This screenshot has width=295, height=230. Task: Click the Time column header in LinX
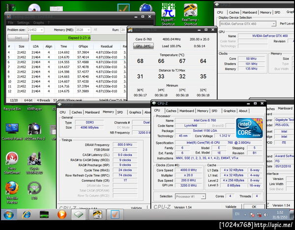63,46
